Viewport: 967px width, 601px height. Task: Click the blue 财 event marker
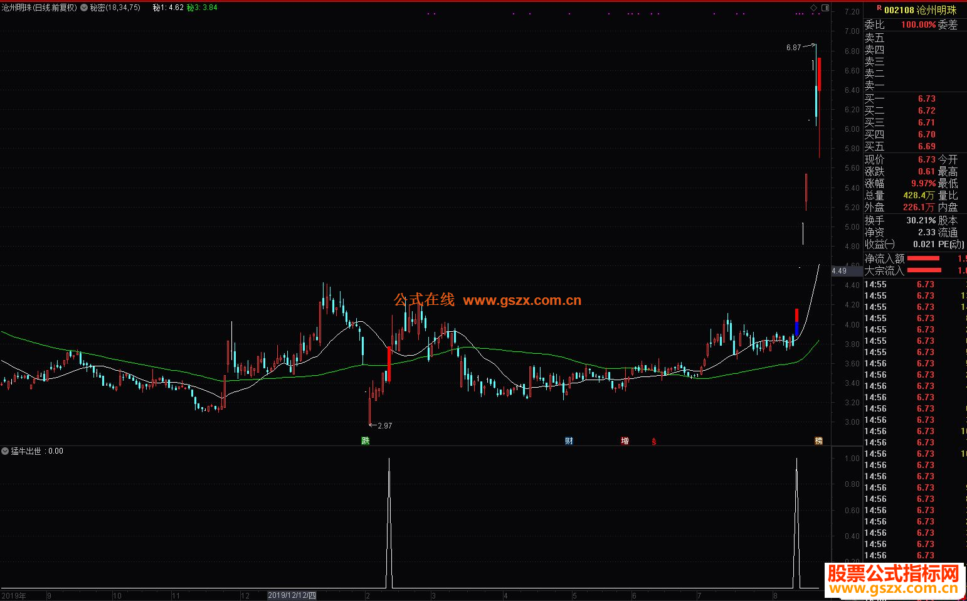tap(569, 441)
